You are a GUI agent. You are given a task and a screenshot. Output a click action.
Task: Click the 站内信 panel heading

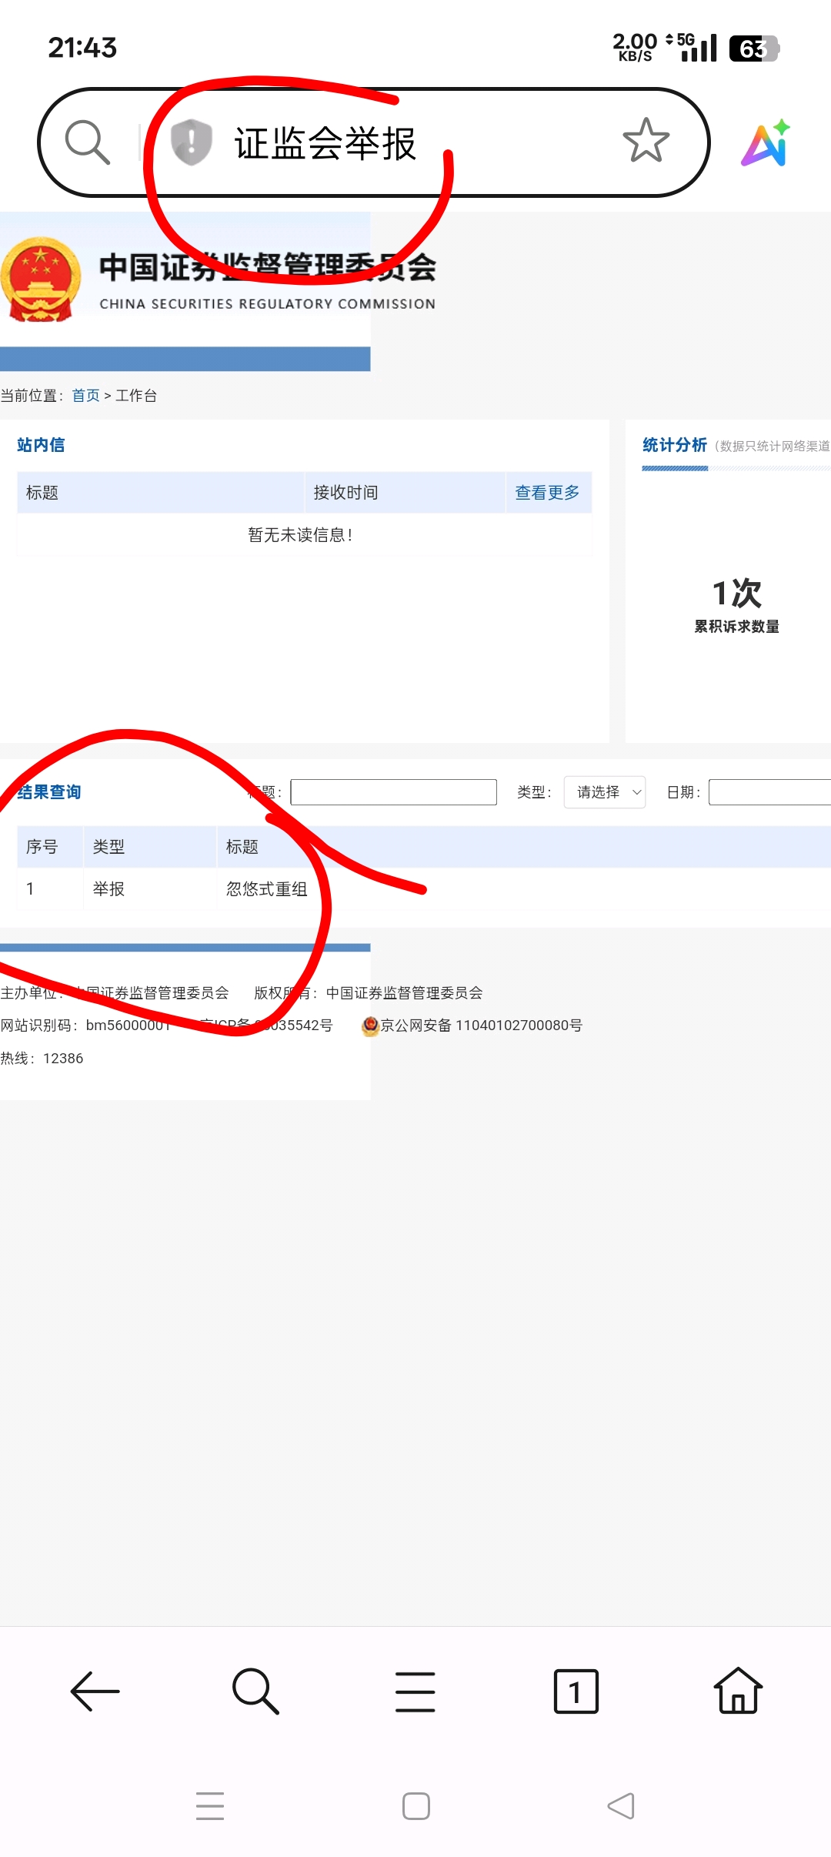click(41, 445)
